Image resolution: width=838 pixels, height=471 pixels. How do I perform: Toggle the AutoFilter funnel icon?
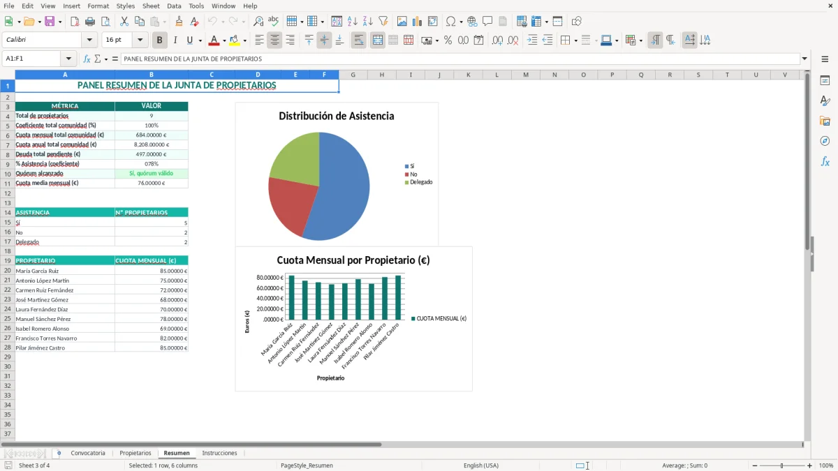pyautogui.click(x=383, y=22)
